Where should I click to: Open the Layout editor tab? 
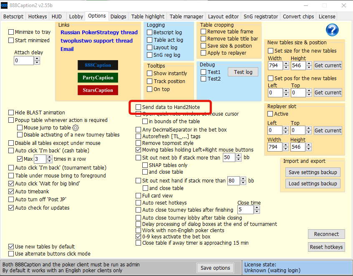(x=223, y=16)
